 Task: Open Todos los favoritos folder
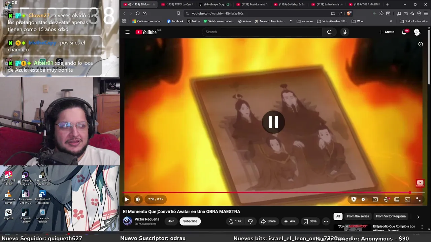pyautogui.click(x=413, y=21)
